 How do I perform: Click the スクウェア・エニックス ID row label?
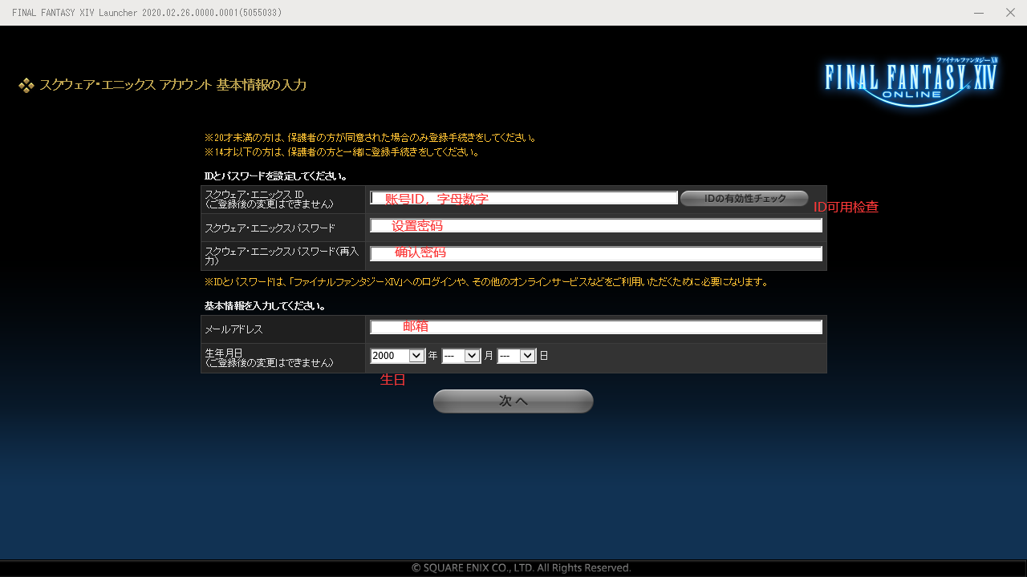point(269,200)
